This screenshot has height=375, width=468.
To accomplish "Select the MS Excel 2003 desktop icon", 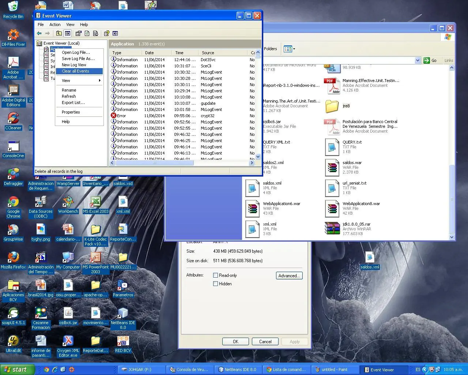I will (95, 204).
